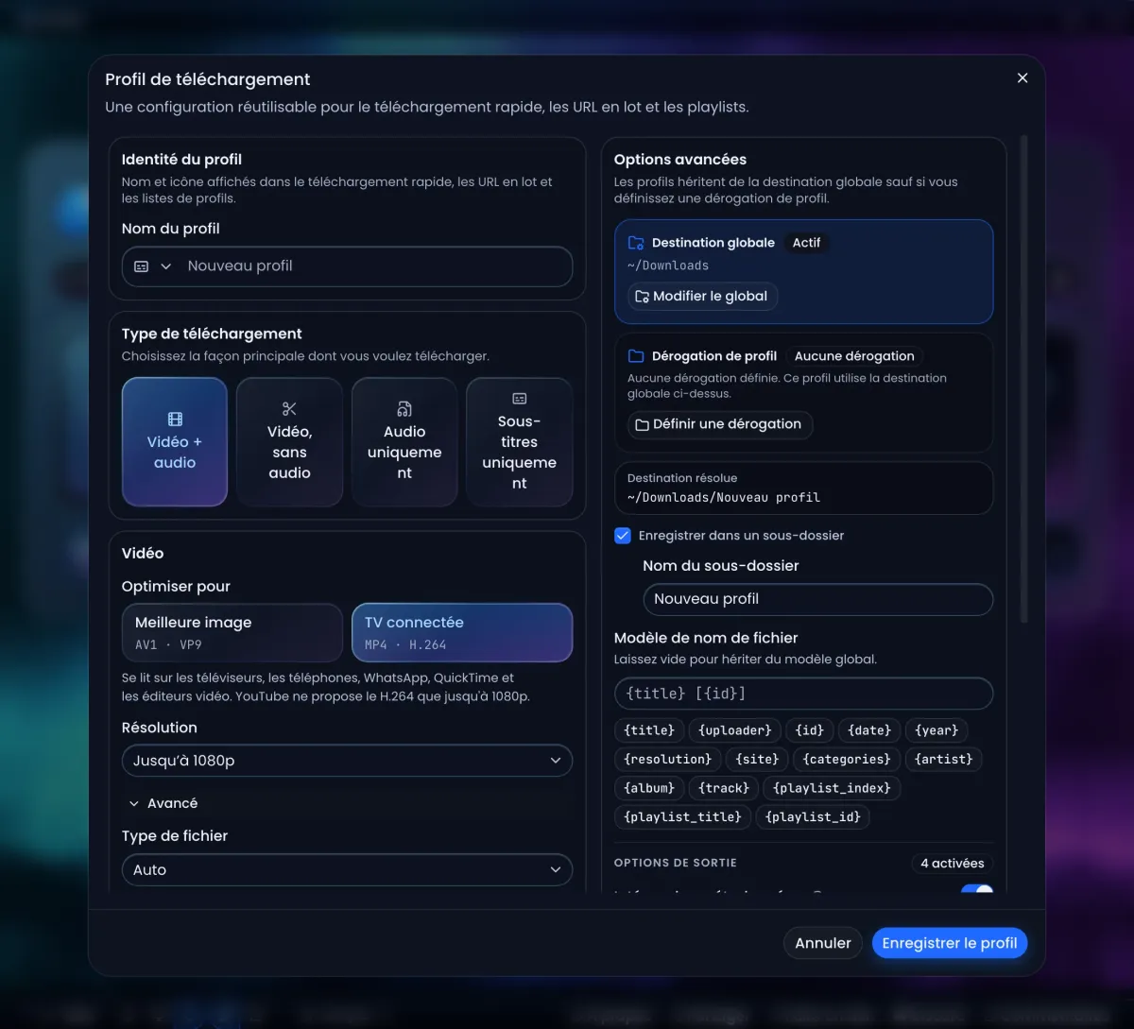
Task: Insert the {uploader} template token
Action: tap(734, 730)
